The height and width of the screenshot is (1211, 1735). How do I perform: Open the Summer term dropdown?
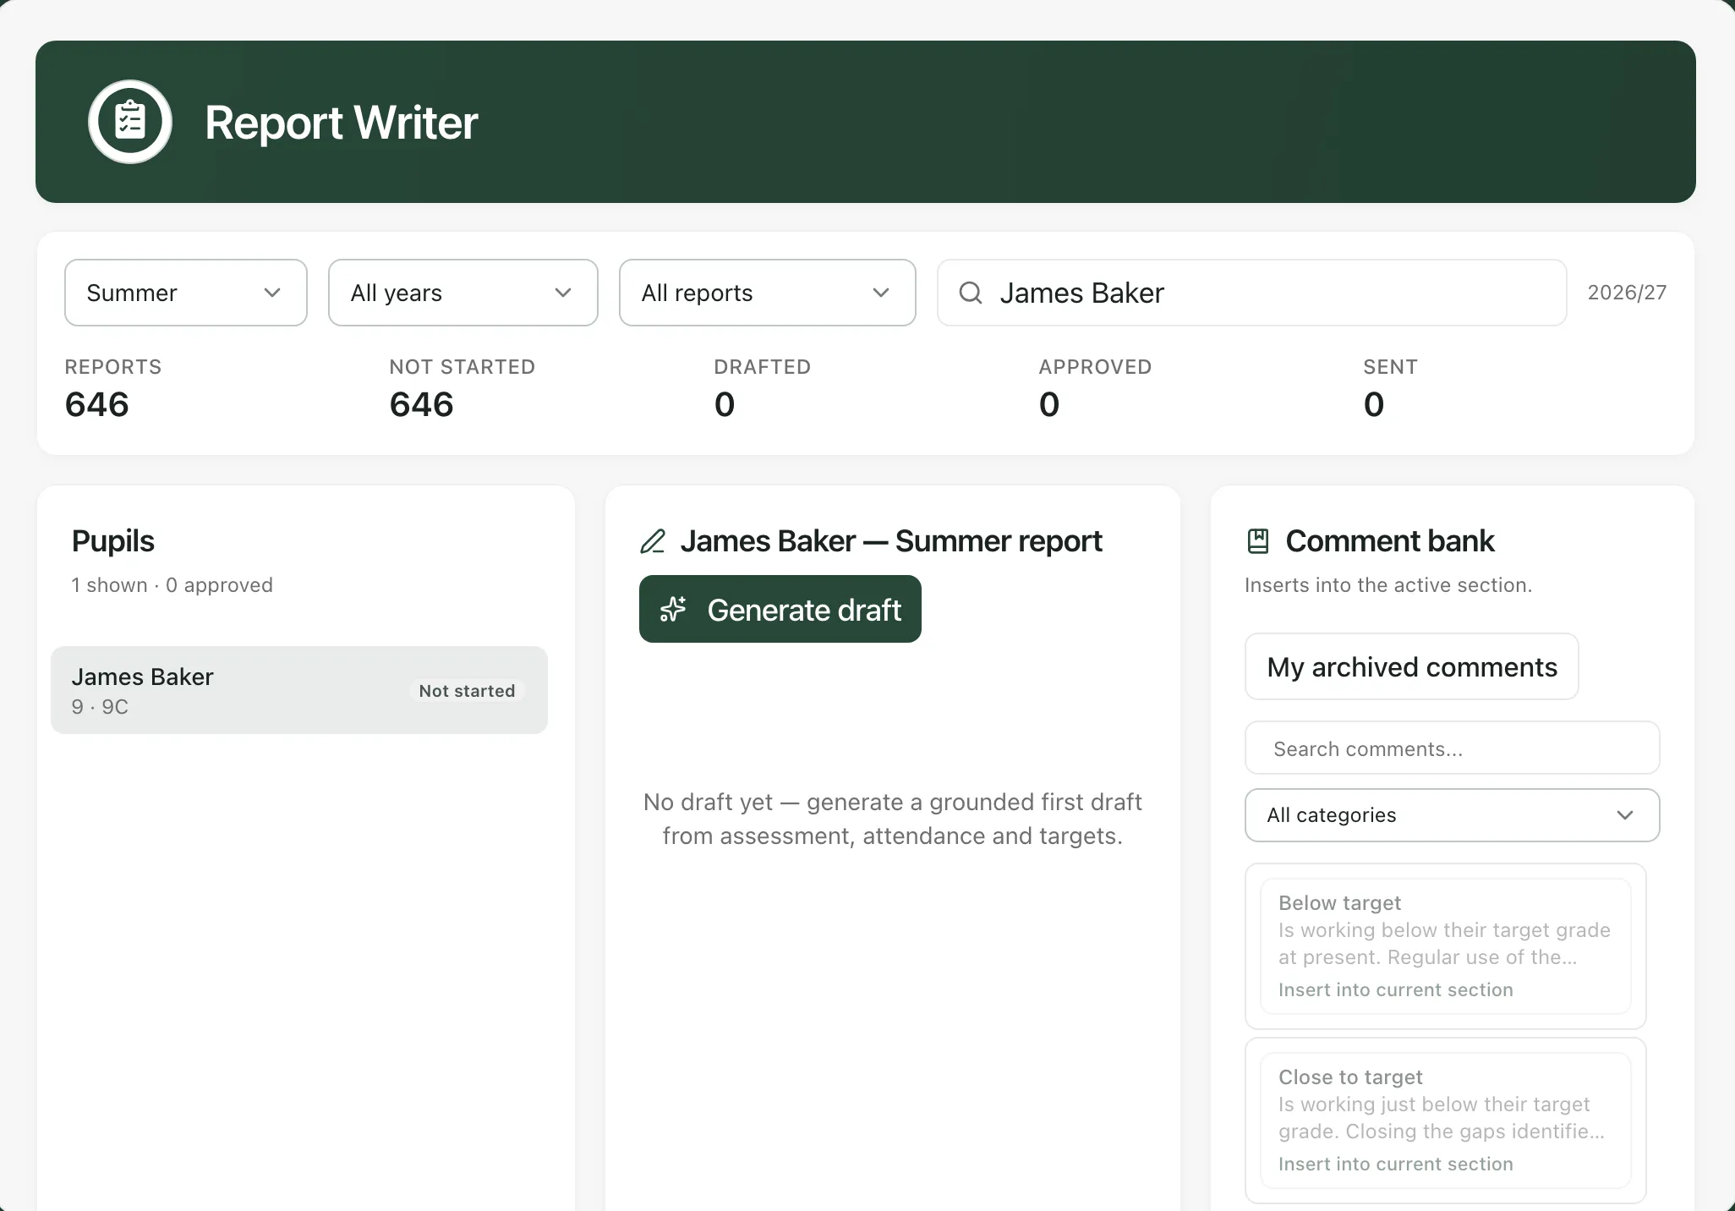186,293
